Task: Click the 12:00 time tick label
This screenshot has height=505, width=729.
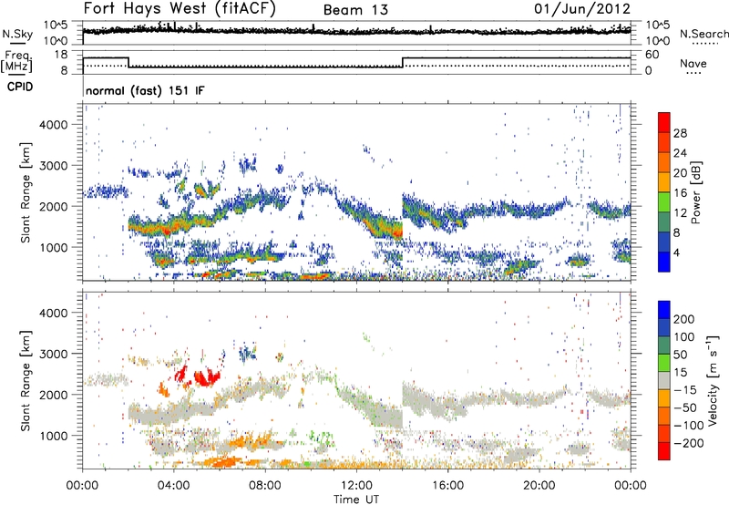Action: pyautogui.click(x=356, y=486)
